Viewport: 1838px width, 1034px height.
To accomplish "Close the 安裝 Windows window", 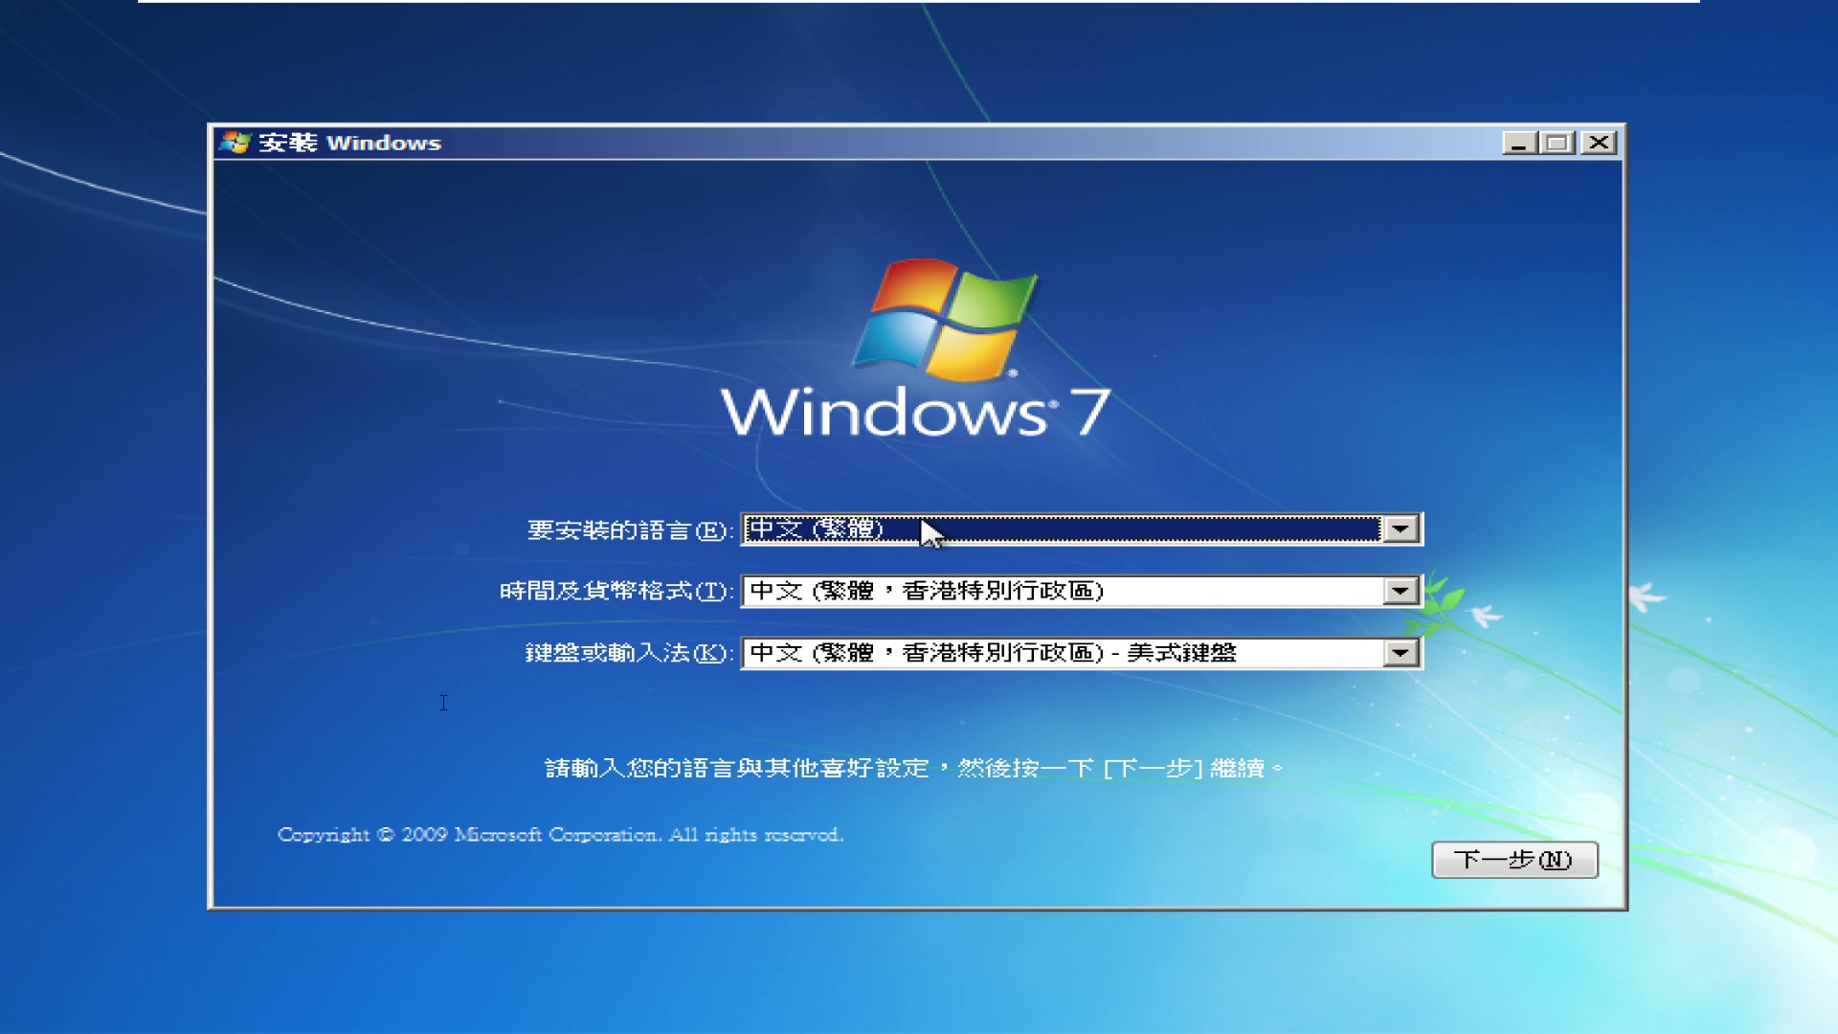I will (1599, 143).
